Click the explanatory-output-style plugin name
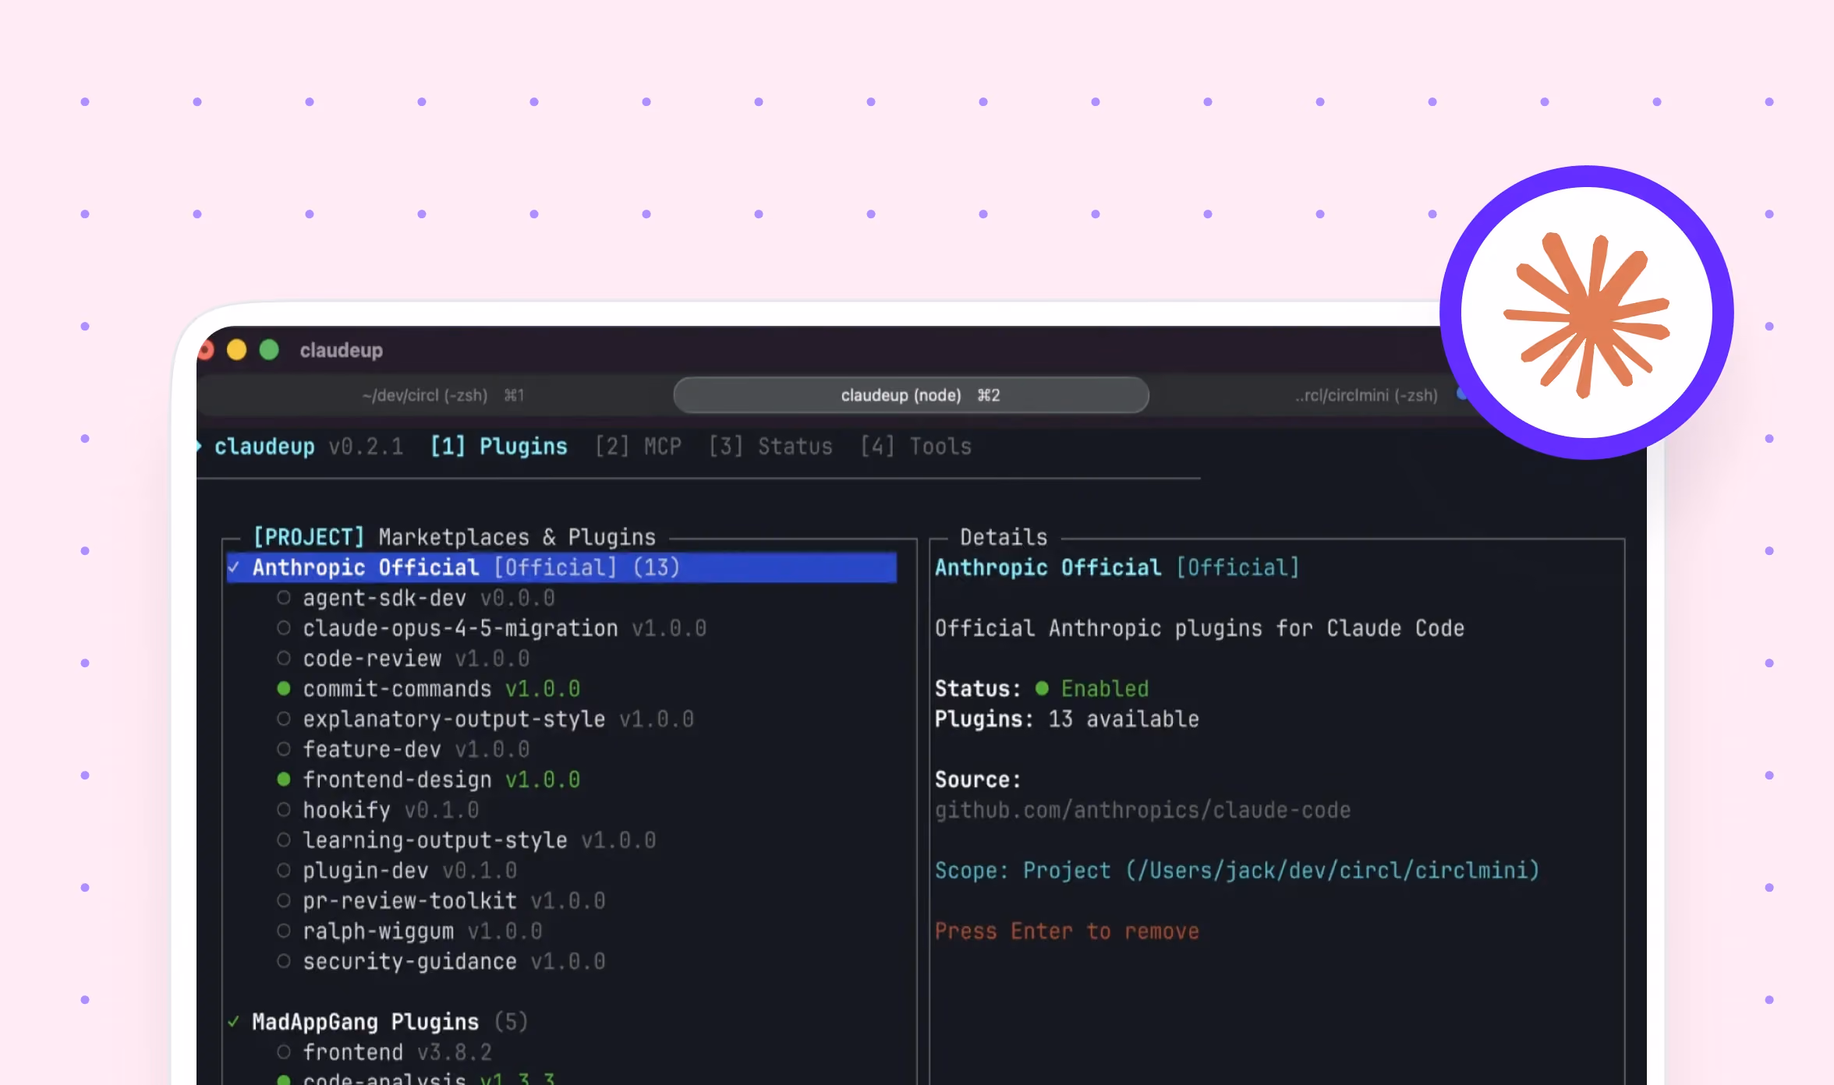The height and width of the screenshot is (1085, 1834). point(454,719)
